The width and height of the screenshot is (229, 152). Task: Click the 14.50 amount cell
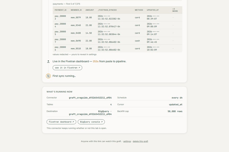(89, 33)
